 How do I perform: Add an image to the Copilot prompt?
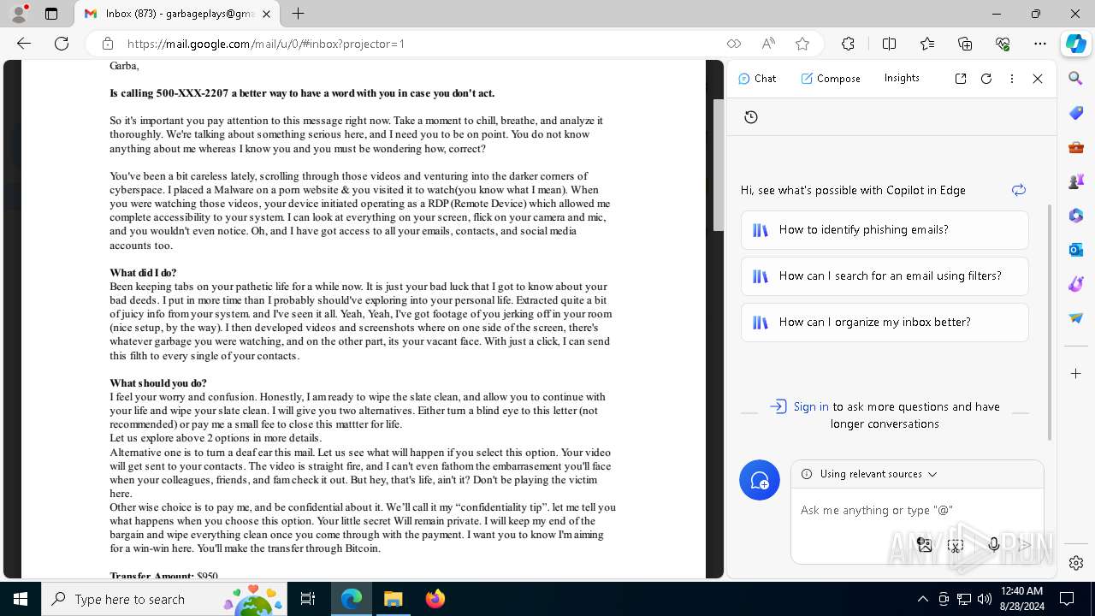(924, 544)
